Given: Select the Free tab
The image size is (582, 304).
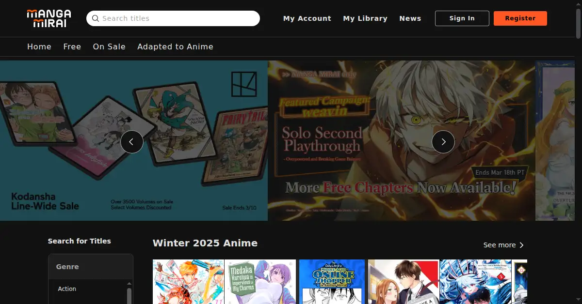Looking at the screenshot, I should (x=72, y=47).
